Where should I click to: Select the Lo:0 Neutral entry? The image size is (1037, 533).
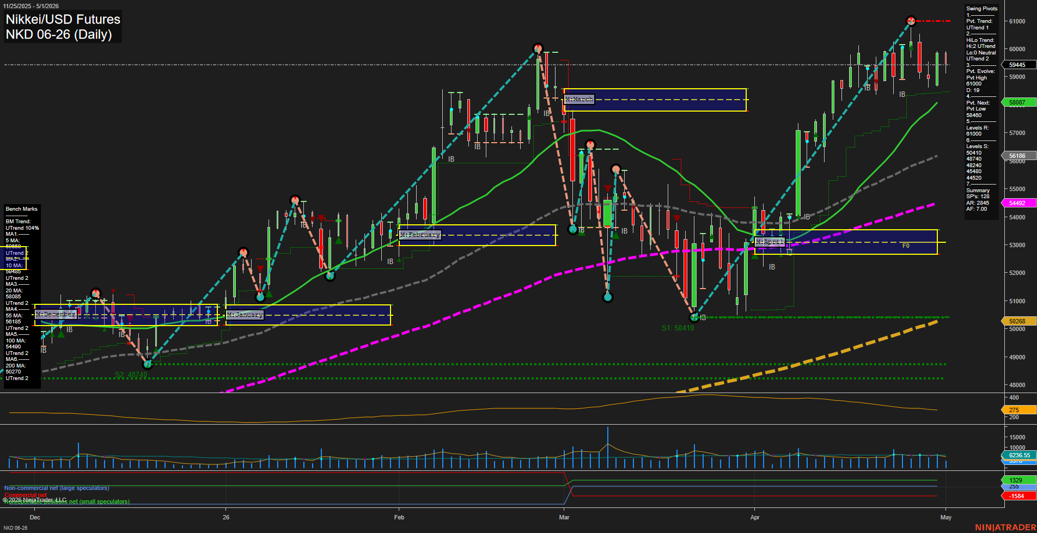click(x=981, y=53)
